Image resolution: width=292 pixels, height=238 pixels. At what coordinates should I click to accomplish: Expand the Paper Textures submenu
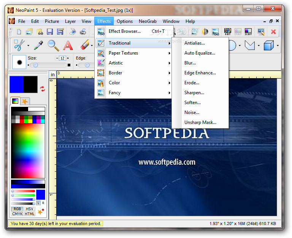(133, 53)
